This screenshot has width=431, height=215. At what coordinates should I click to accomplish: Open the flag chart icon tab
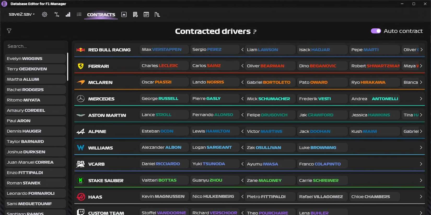tap(157, 15)
